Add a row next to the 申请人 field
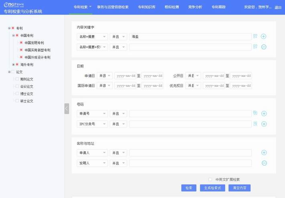Screen dimensions: 285x198 click(264, 153)
